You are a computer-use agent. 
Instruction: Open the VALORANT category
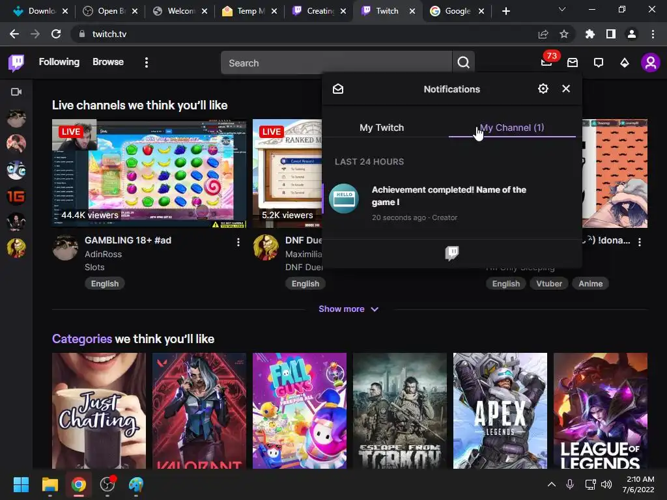[x=199, y=411]
